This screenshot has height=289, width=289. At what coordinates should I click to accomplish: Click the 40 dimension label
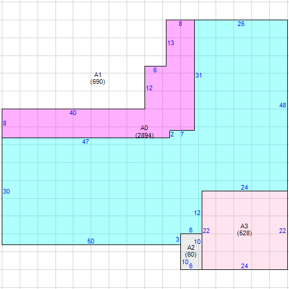73,113
